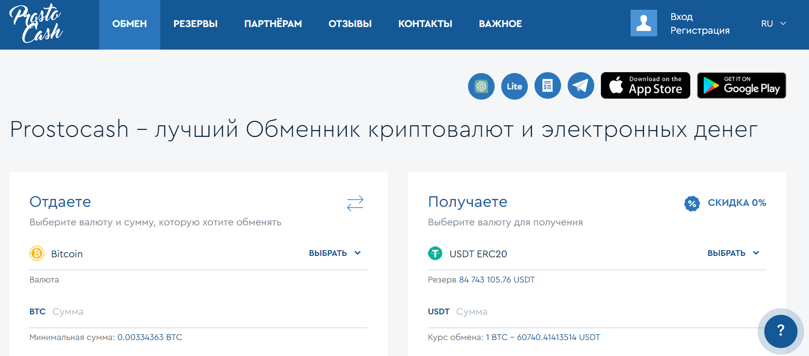Click the Bitcoin coin icon
The width and height of the screenshot is (809, 356).
[x=37, y=253]
